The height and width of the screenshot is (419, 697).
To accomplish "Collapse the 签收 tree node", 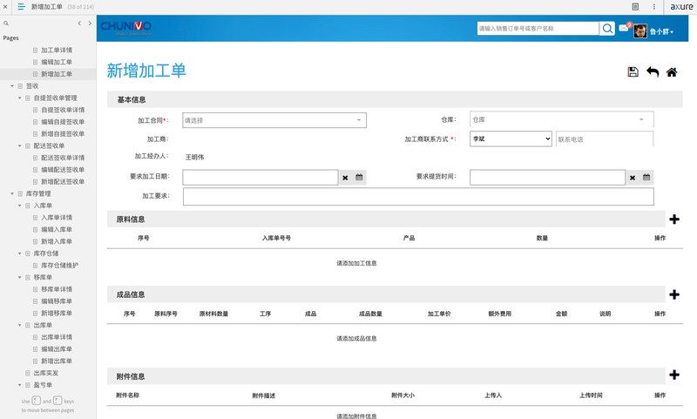I will click(12, 85).
